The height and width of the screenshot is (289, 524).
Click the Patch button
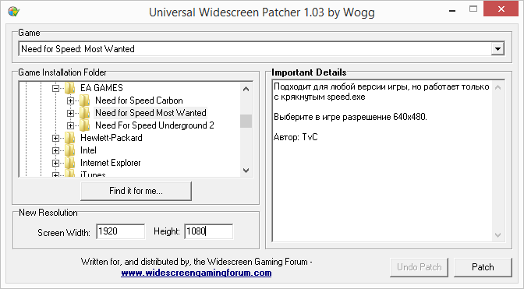click(483, 267)
